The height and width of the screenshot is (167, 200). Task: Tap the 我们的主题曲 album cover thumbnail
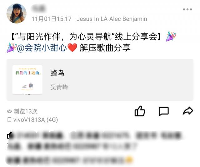(27, 80)
